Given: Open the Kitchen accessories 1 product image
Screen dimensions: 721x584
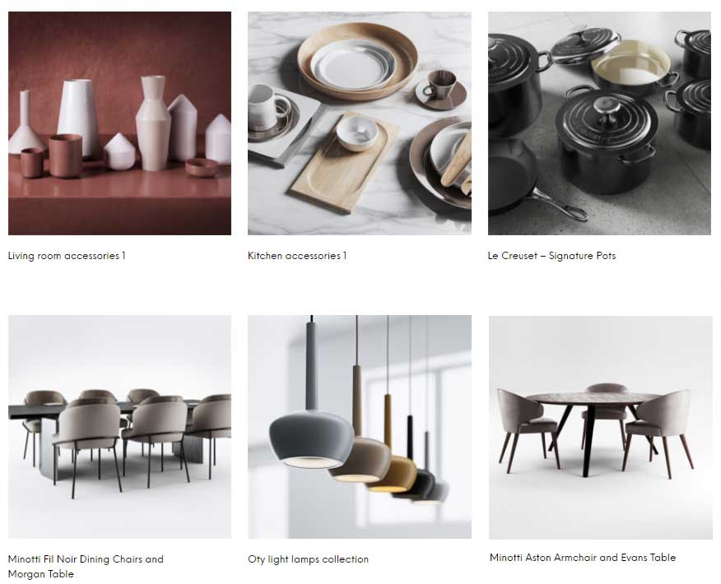Looking at the screenshot, I should (x=360, y=123).
